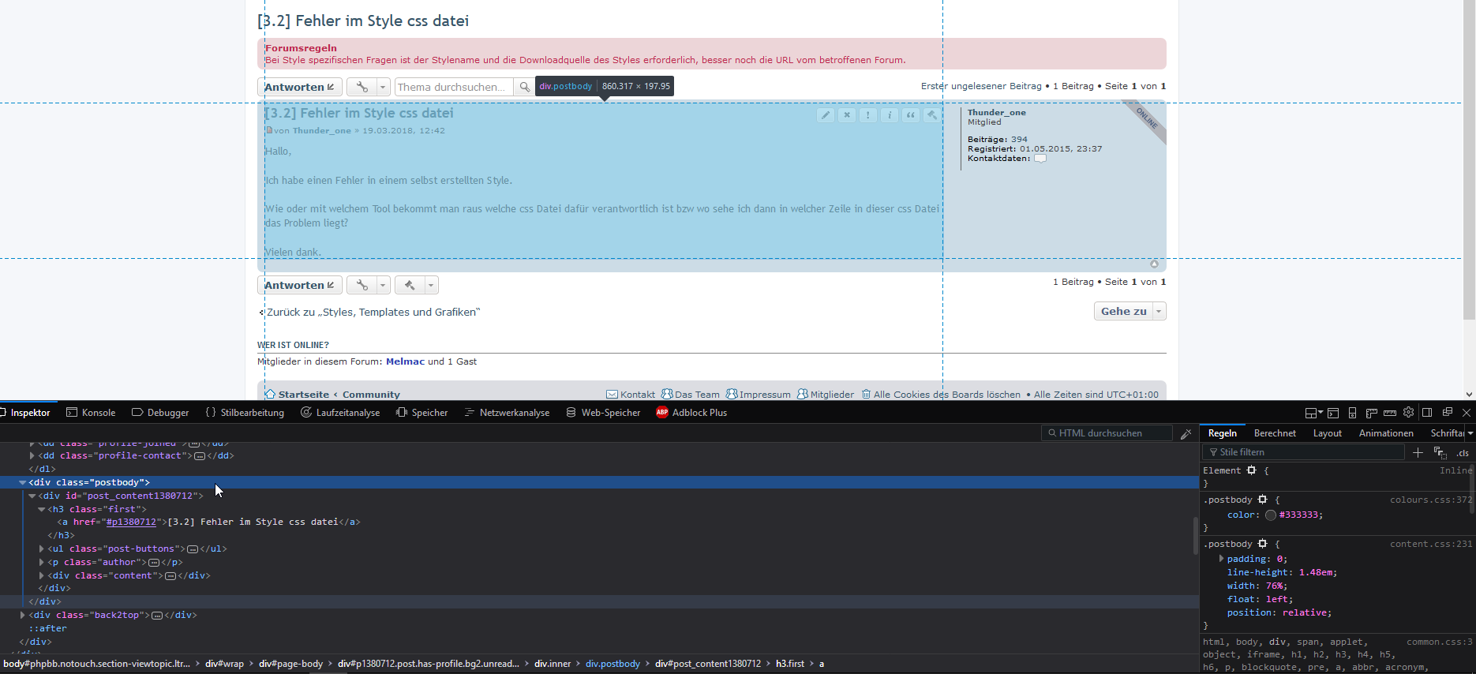Click the report post exclamation icon
The height and width of the screenshot is (674, 1476).
pyautogui.click(x=868, y=115)
